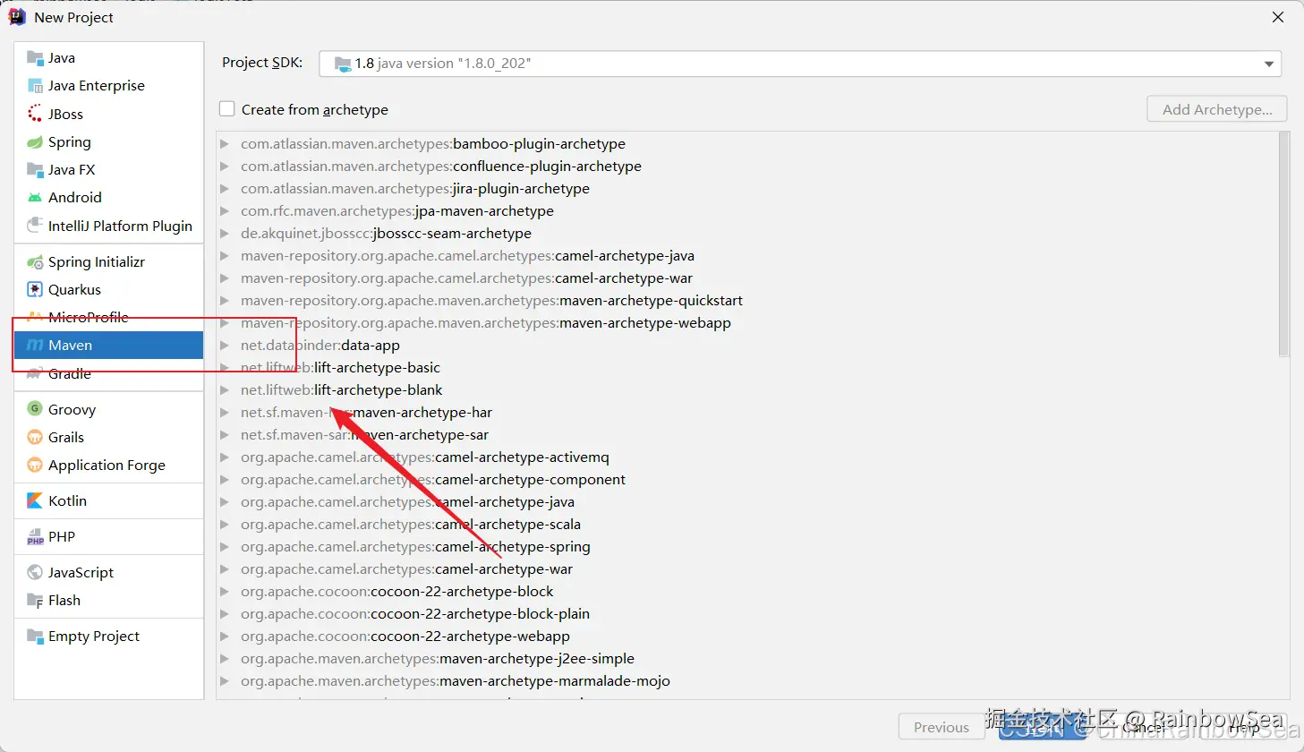Click the archetype list vertical scrollbar
The width and height of the screenshot is (1304, 752).
[1283, 244]
